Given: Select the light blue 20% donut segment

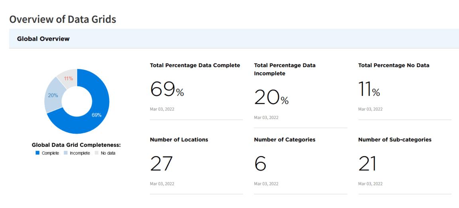Looking at the screenshot, I should 53,95.
